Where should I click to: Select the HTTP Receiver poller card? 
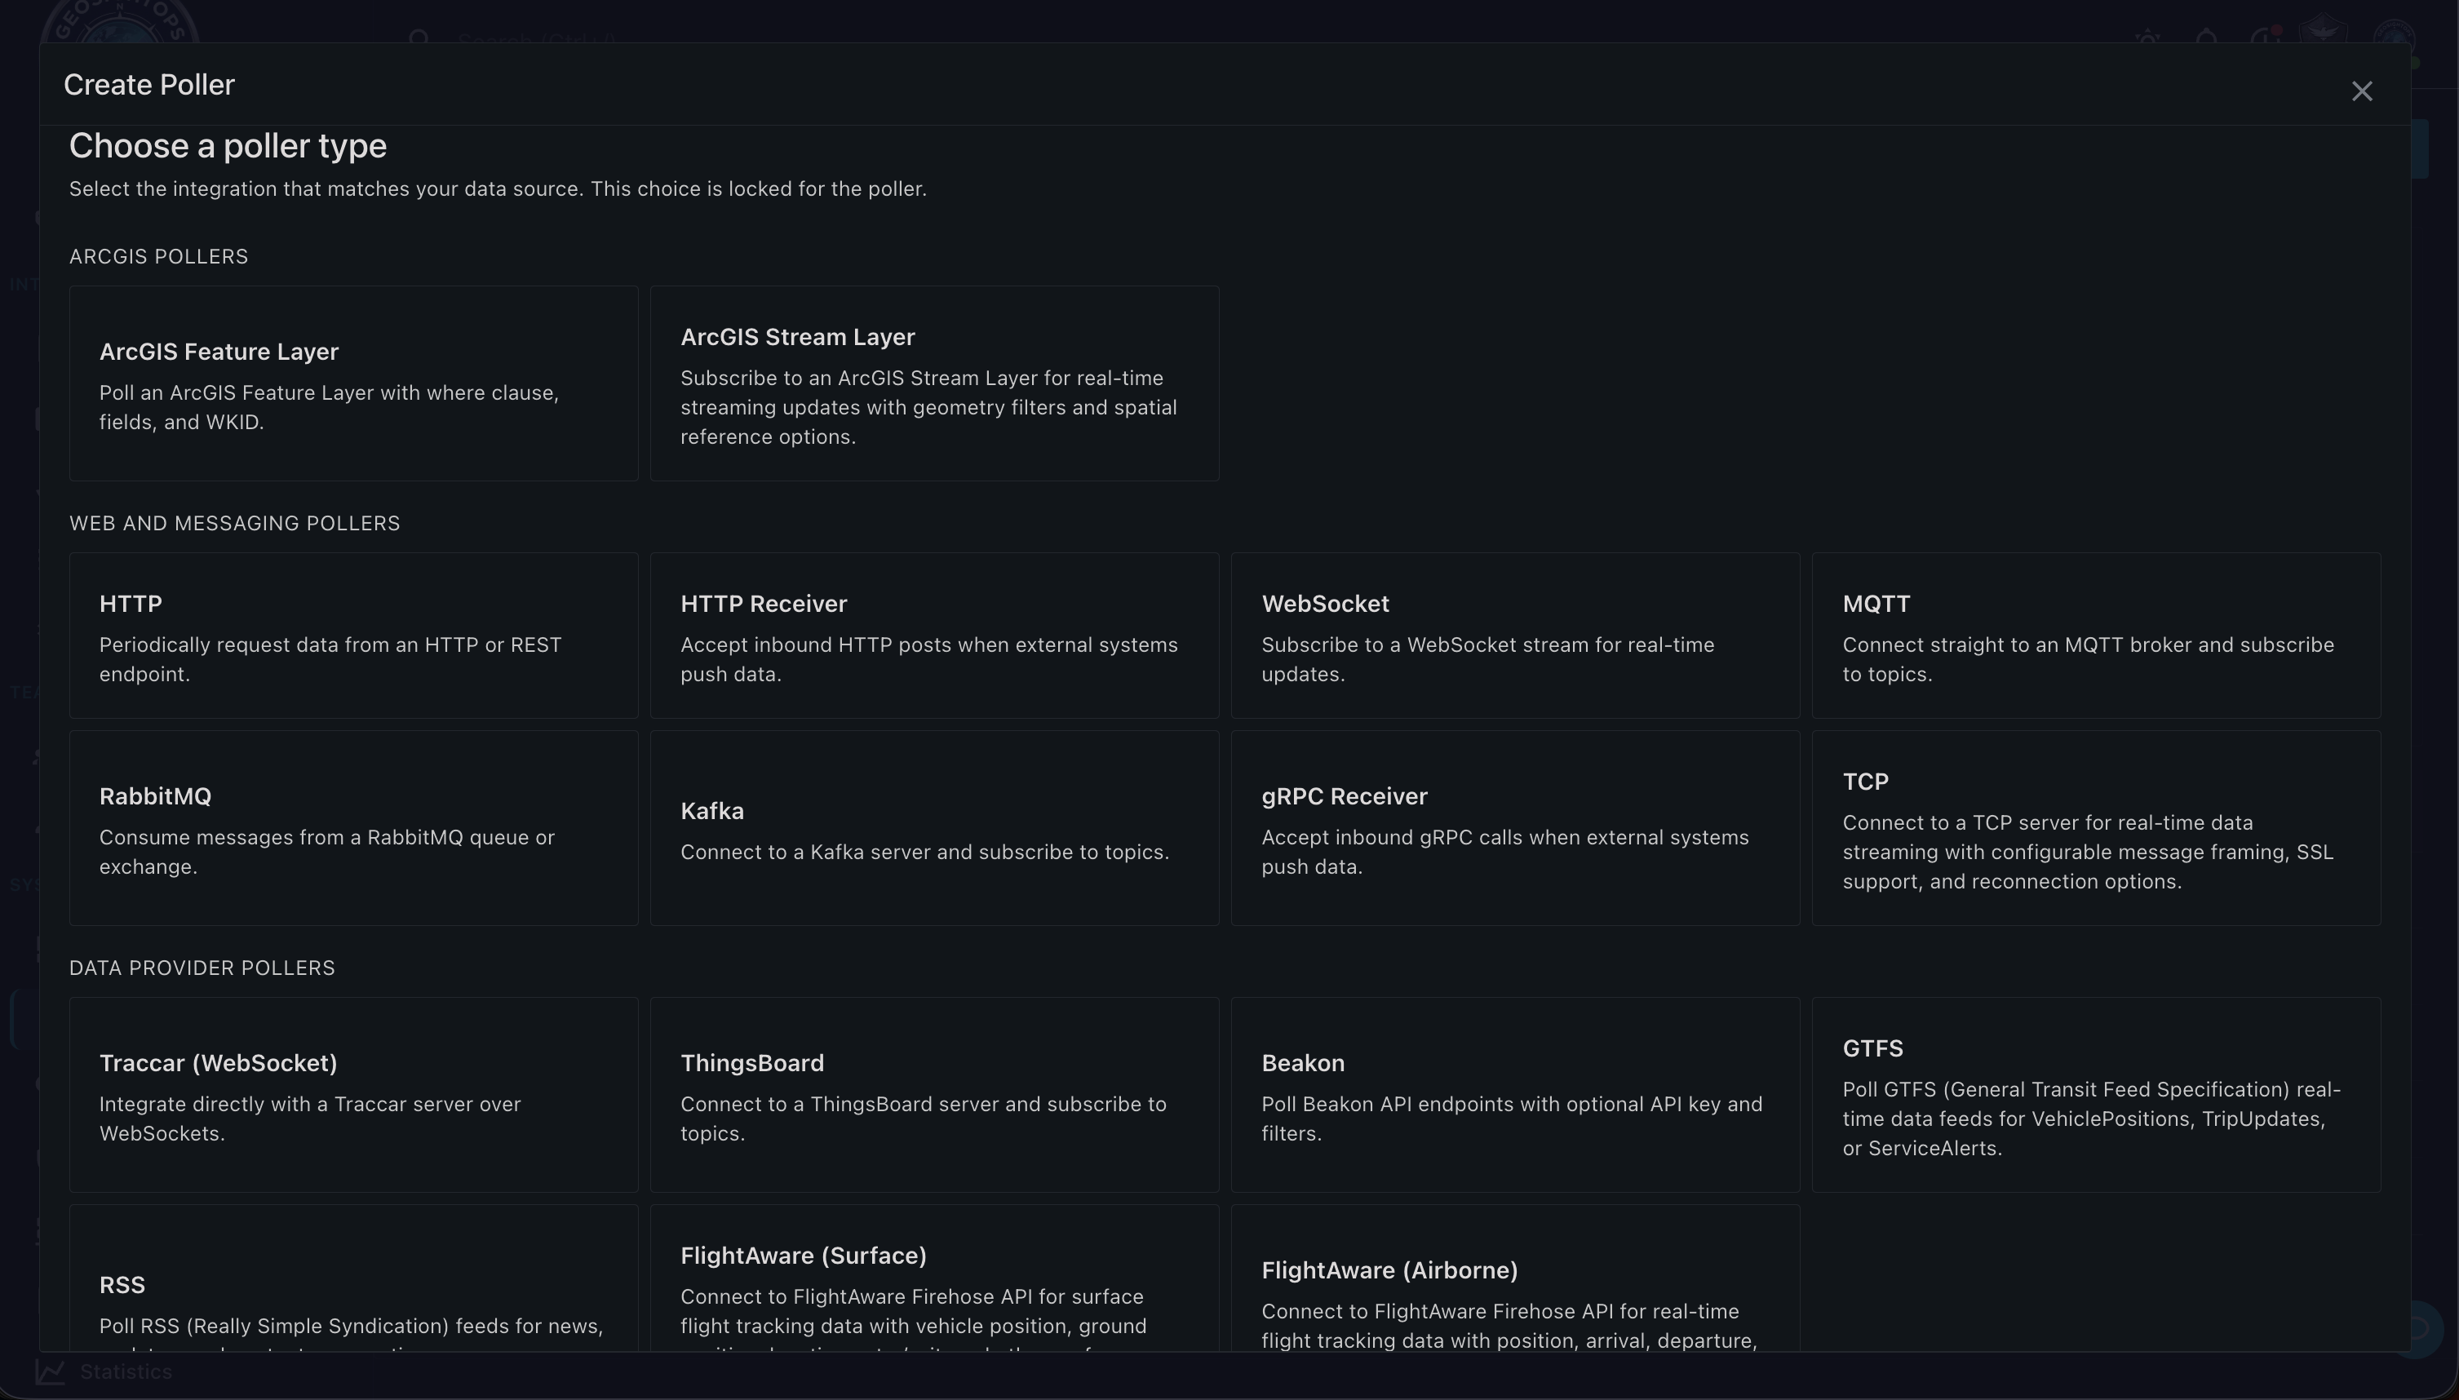tap(934, 636)
